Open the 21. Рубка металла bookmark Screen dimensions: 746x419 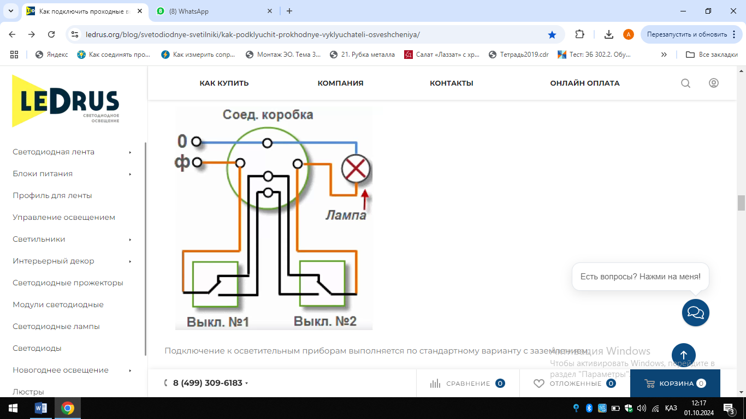363,55
